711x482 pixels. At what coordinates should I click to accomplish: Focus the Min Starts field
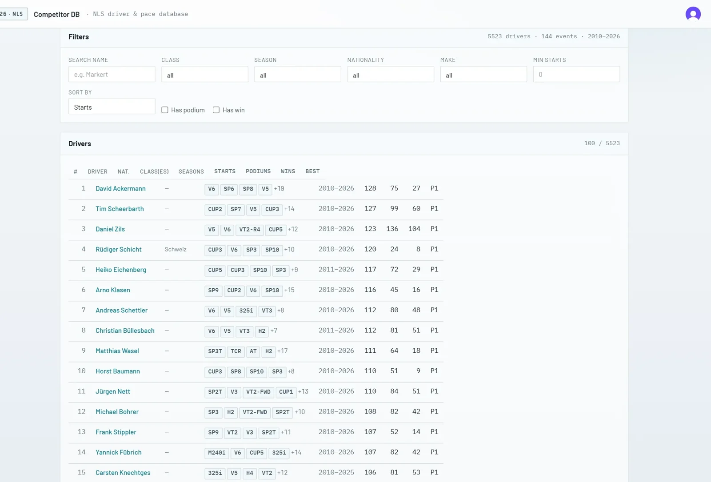(576, 74)
